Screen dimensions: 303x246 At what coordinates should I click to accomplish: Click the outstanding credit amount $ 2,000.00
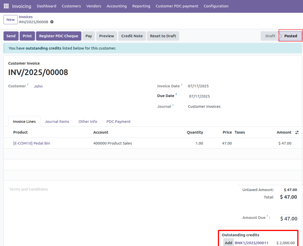tap(286, 243)
